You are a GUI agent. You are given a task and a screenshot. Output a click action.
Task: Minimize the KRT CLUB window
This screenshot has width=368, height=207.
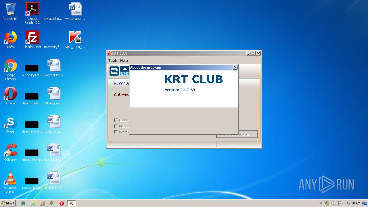click(248, 53)
